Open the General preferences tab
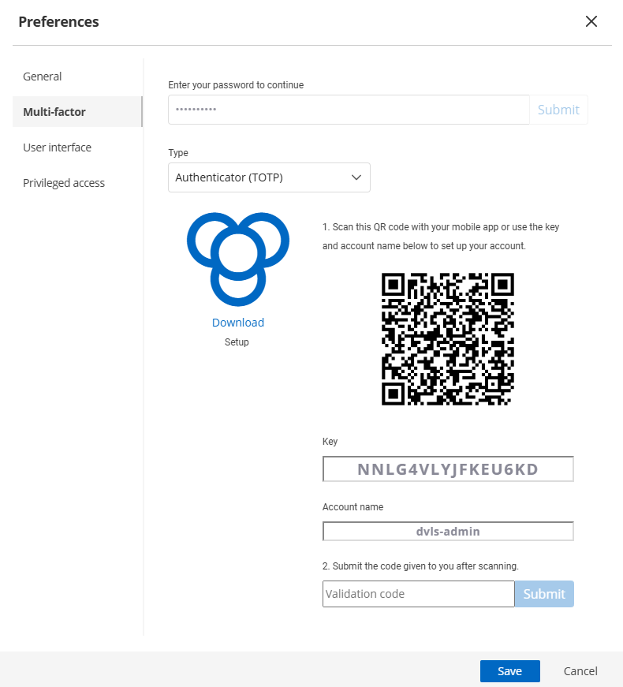 pos(43,77)
